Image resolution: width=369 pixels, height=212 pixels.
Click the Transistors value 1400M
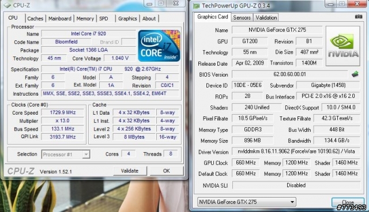(x=309, y=63)
